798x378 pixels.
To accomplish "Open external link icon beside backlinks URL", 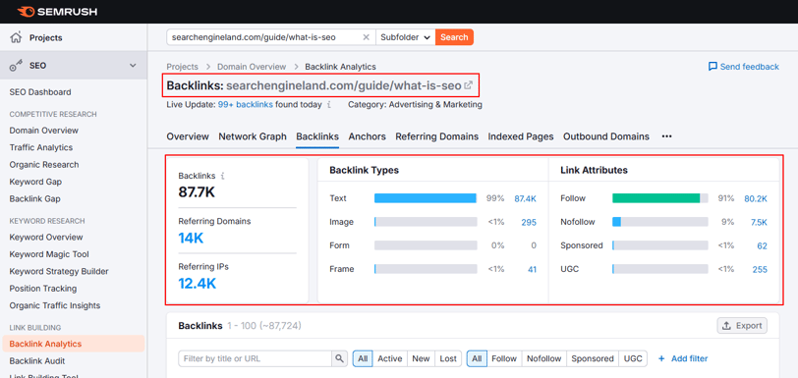I will click(468, 85).
